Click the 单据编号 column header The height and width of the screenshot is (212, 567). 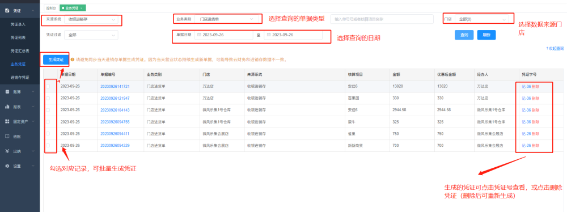[108, 74]
